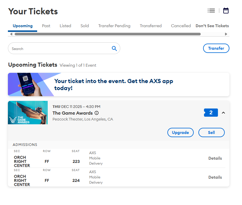
Task: Click seat number 223
Action: 76,161
